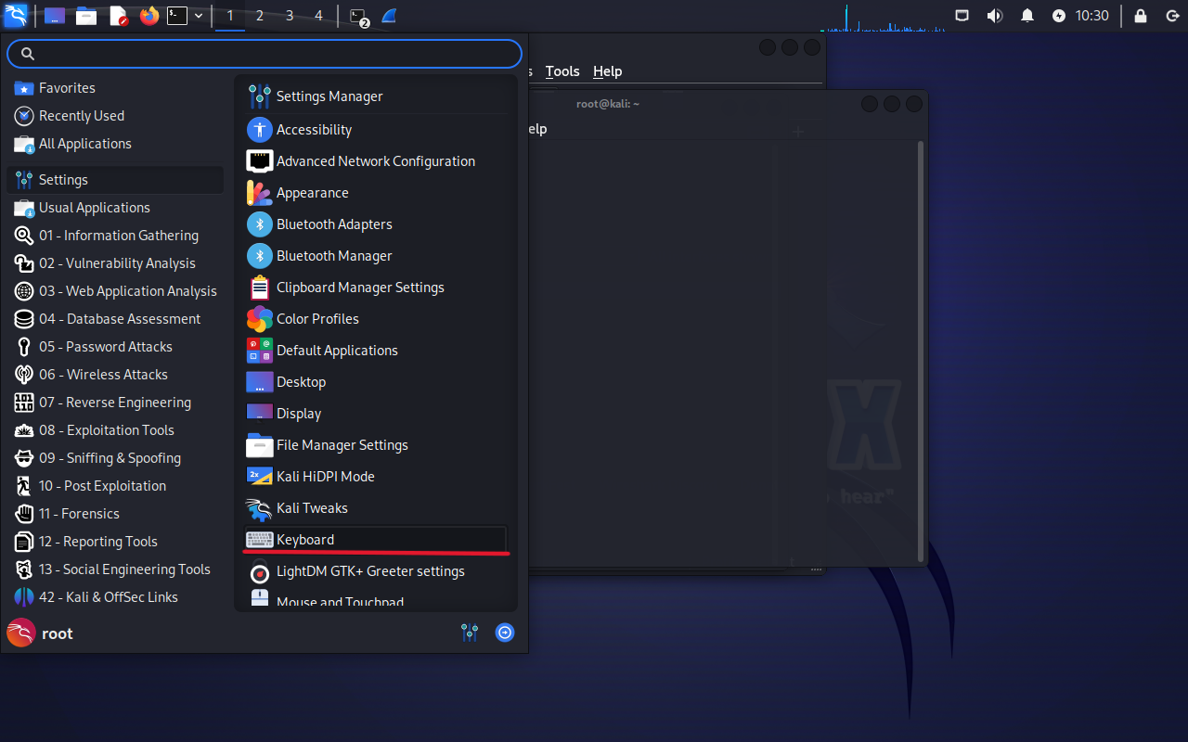Open Appearance settings
The image size is (1188, 742).
pos(376,193)
